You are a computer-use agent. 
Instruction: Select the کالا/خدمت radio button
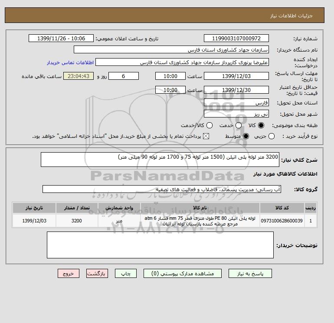210,125
